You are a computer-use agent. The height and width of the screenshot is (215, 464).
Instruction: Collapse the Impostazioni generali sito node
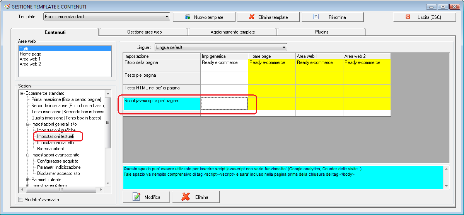pos(28,124)
